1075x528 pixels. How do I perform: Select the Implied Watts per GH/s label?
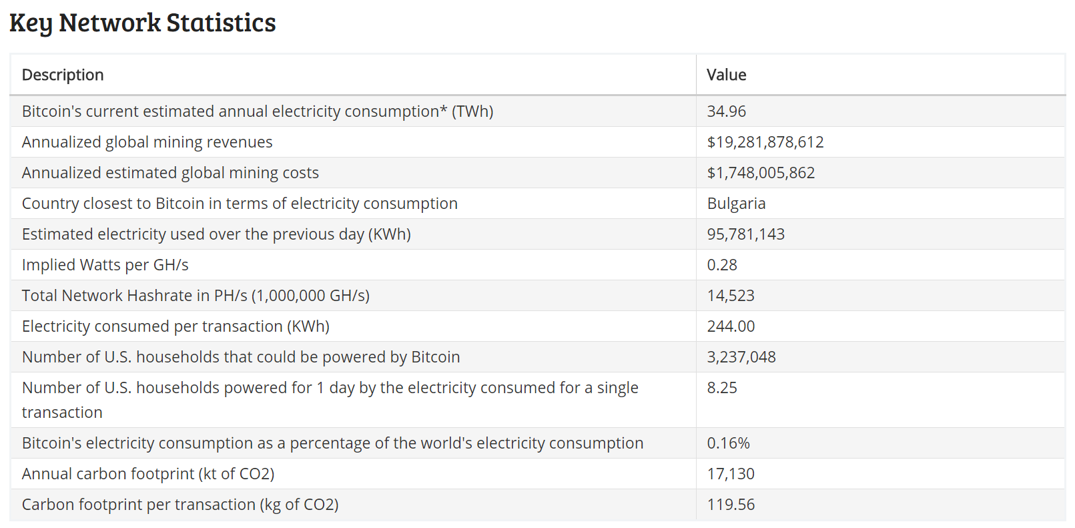coord(105,265)
